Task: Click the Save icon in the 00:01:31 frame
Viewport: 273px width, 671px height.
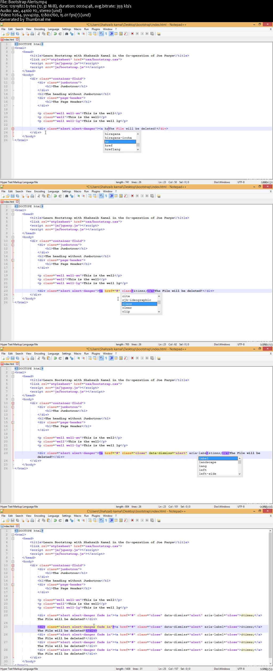Action: coord(13,34)
